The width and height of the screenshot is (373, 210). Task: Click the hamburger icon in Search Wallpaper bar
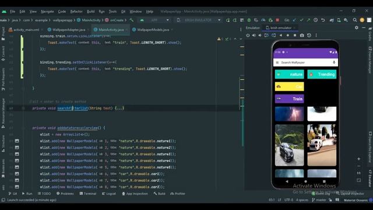277,62
